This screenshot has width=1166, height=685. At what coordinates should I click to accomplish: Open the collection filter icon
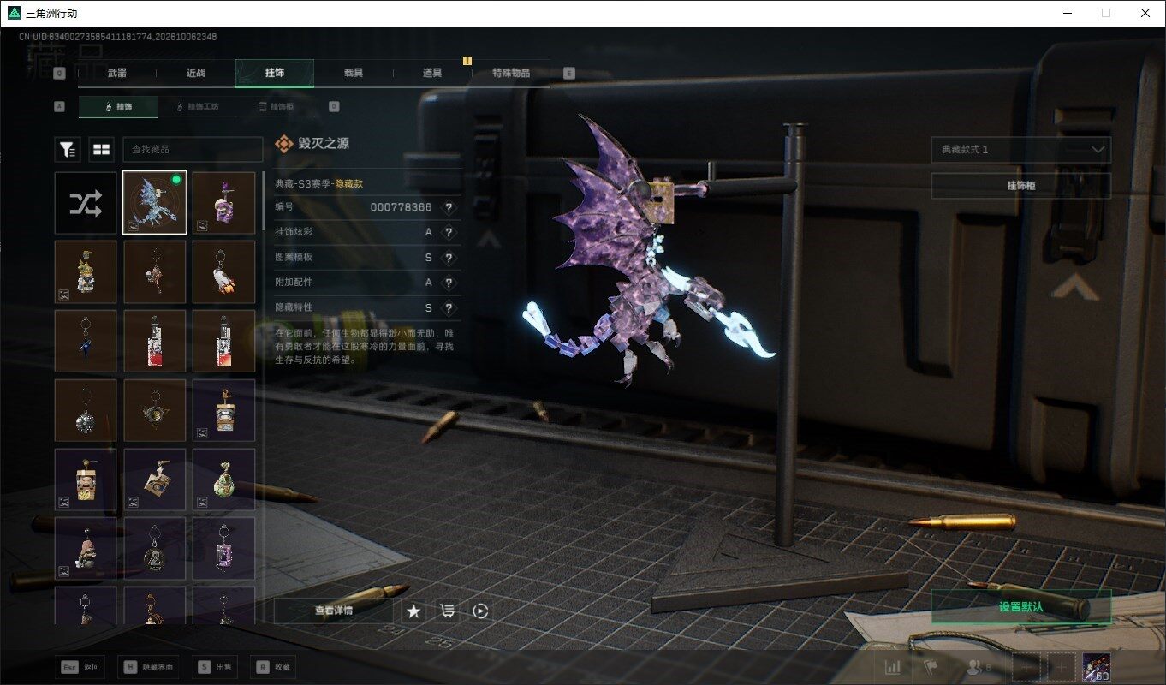[x=68, y=149]
